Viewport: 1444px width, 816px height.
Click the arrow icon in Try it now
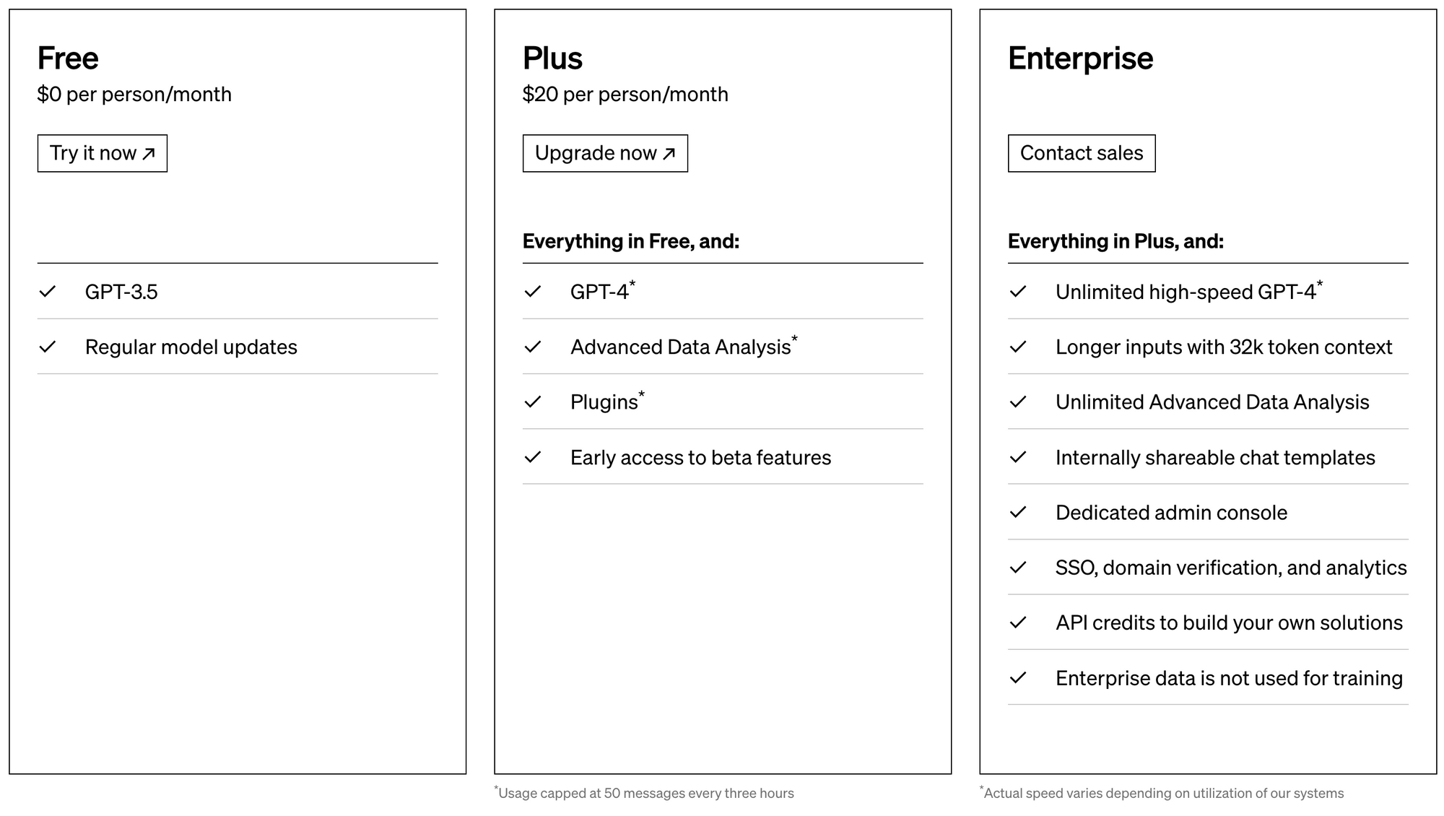pos(149,154)
